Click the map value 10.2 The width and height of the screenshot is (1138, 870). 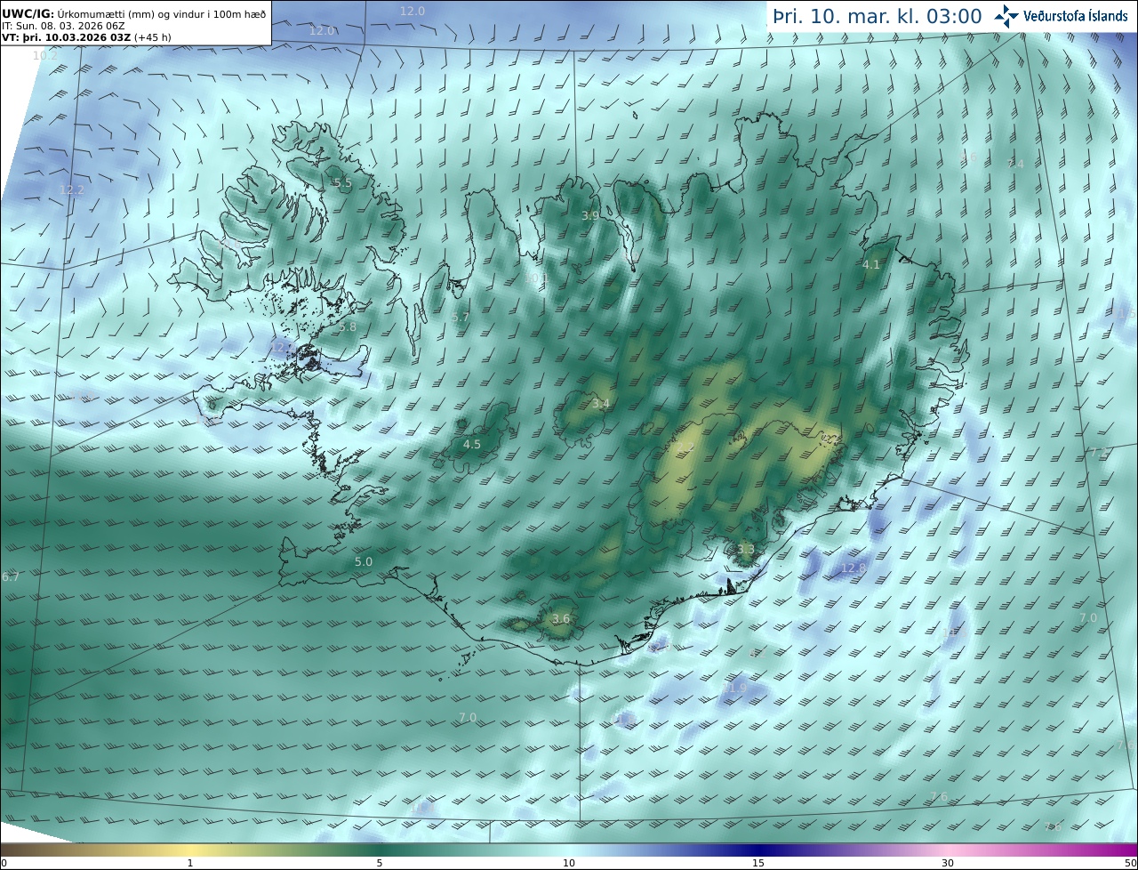coord(44,55)
